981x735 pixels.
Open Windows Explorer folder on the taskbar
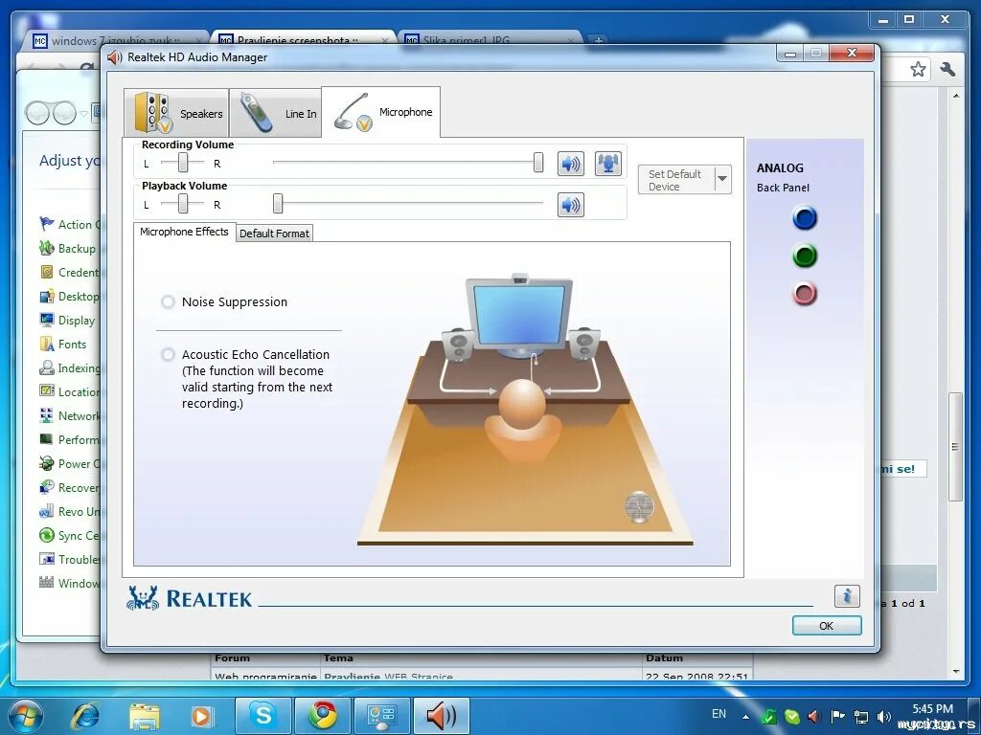[x=145, y=716]
